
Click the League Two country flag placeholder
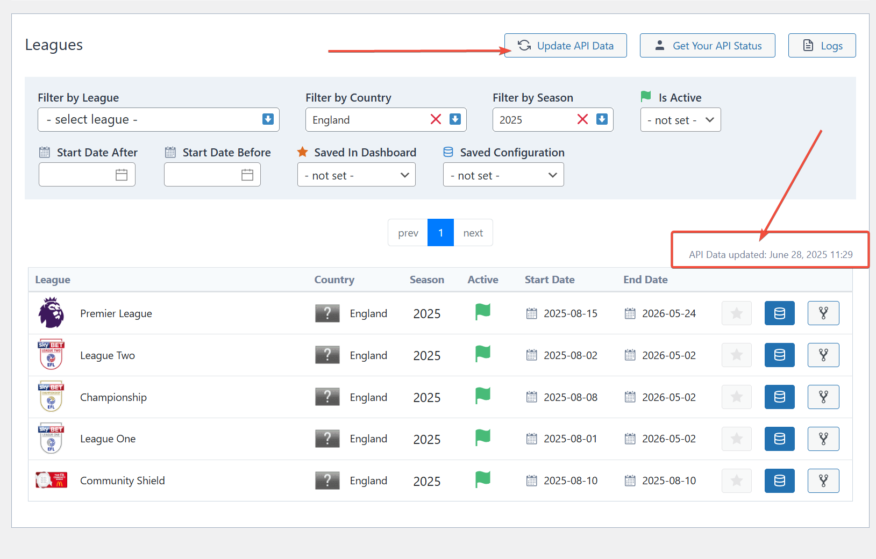[327, 355]
